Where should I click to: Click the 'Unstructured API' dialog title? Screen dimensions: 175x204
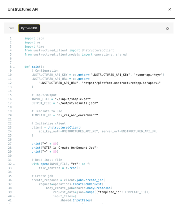[x=23, y=9]
